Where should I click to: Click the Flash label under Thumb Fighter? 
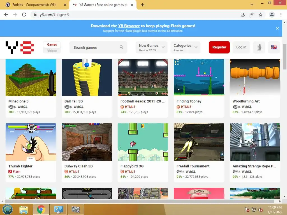(x=17, y=172)
